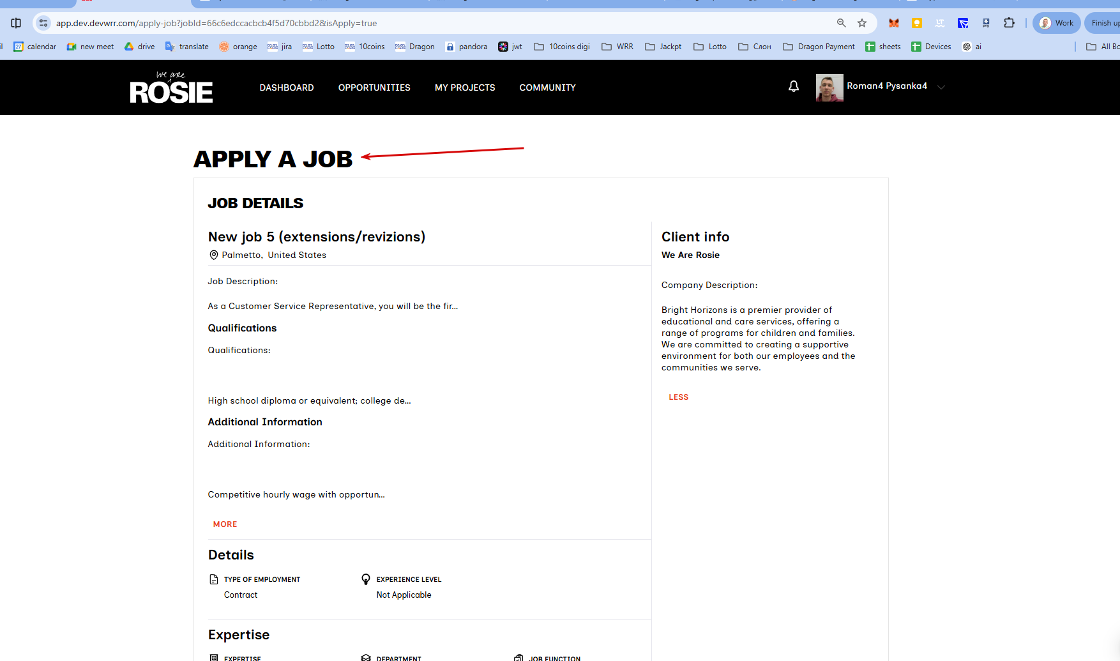The height and width of the screenshot is (661, 1120).
Task: Go to the Dashboard menu item
Action: click(287, 87)
